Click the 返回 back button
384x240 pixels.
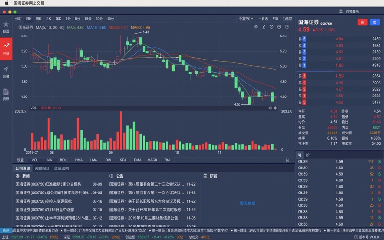click(x=288, y=19)
